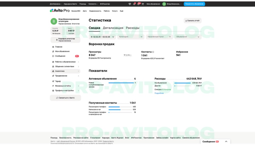This screenshot has height=145, width=255.
Task: Click info icon next to Контакты
Action: tap(153, 52)
